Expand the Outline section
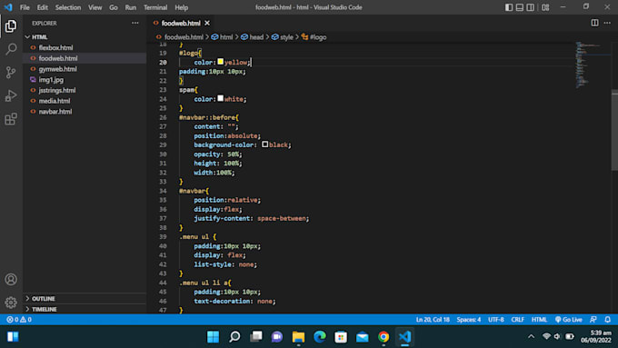 85,299
